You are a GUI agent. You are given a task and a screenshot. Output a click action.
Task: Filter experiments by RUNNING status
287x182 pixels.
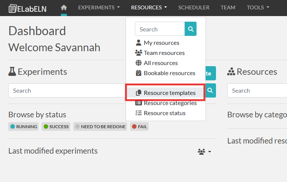click(24, 127)
